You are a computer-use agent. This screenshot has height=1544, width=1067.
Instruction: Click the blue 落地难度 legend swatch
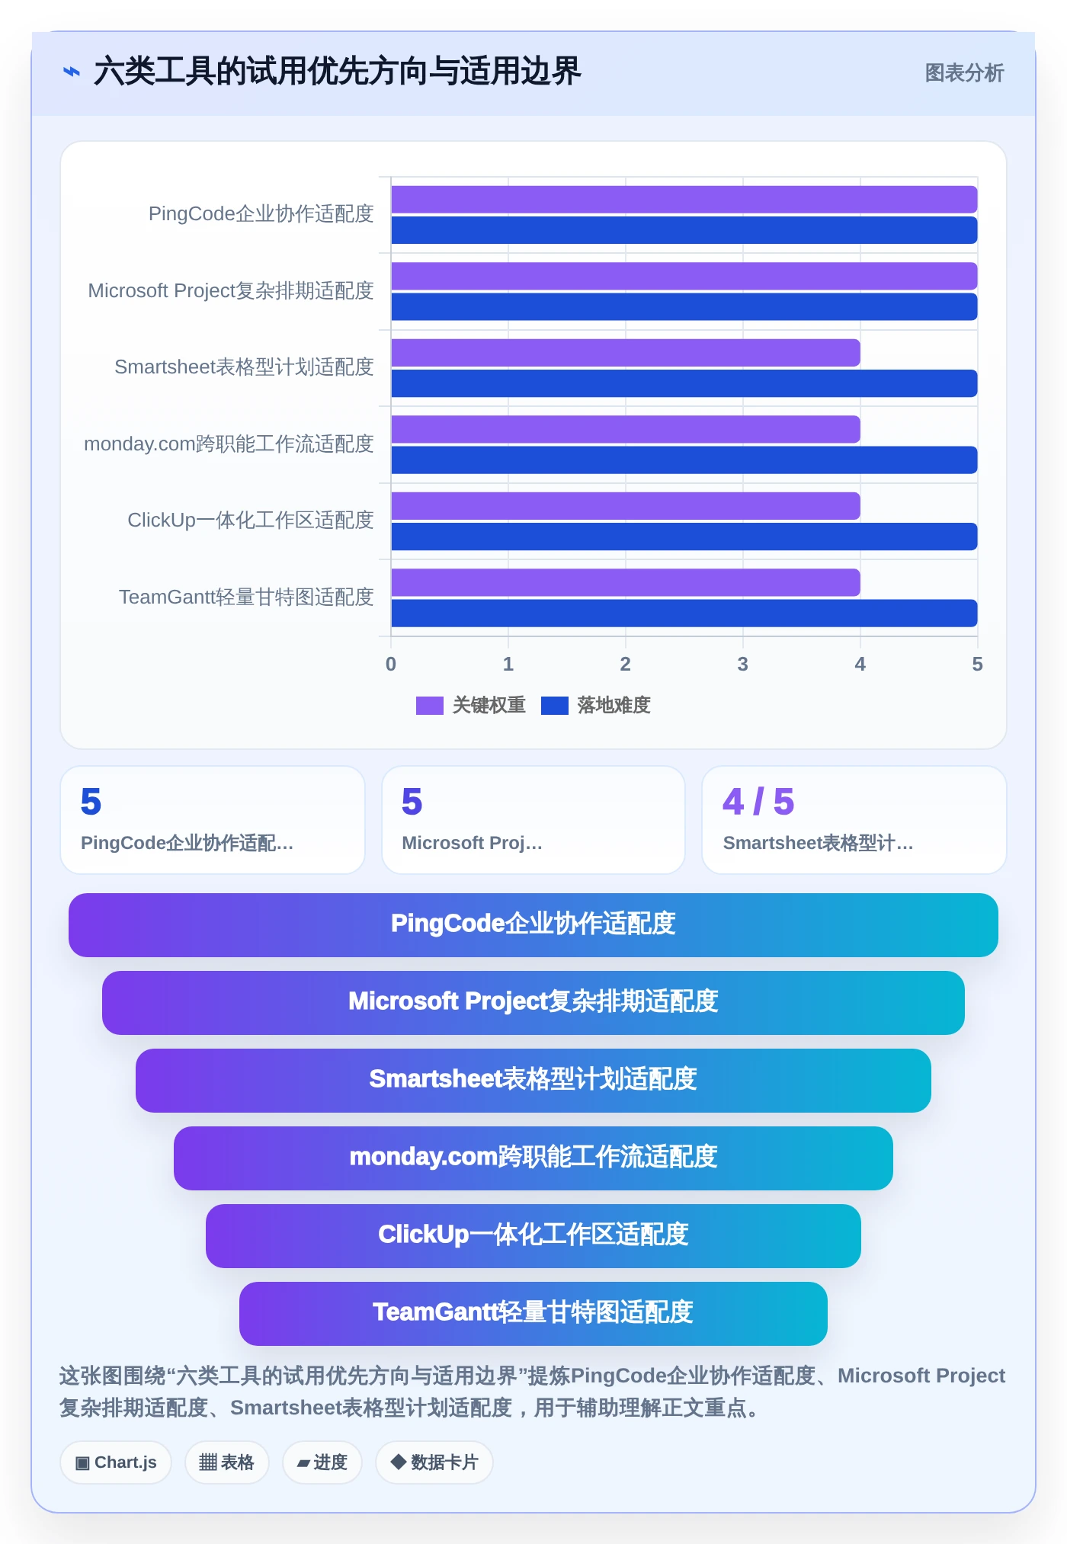555,706
